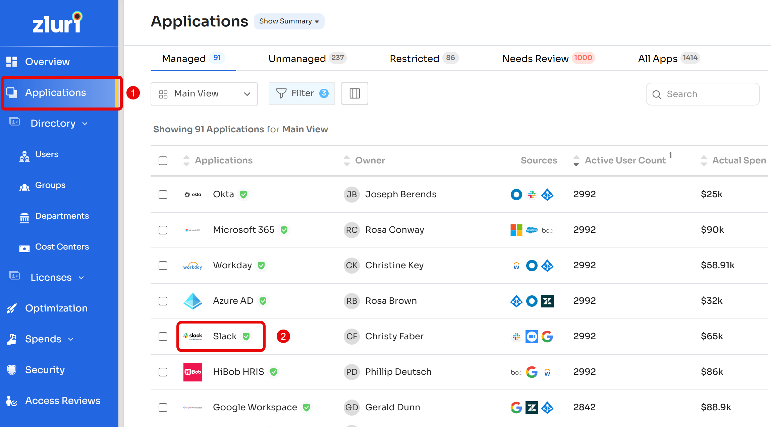Check the select-all header checkbox
The height and width of the screenshot is (427, 771).
coord(163,161)
